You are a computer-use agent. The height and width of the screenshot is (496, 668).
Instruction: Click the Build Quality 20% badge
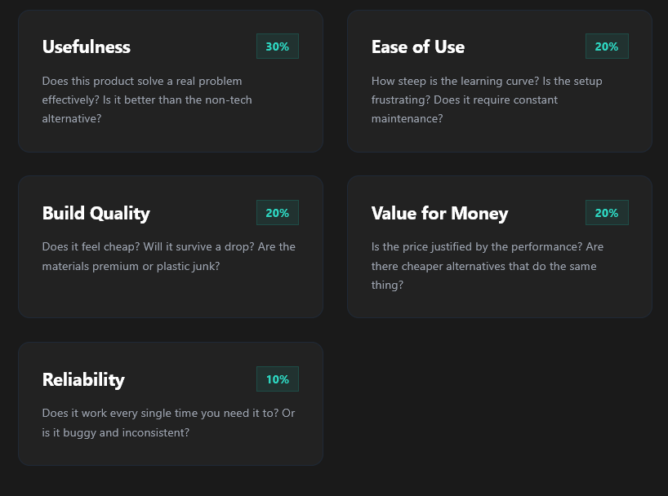(x=277, y=213)
